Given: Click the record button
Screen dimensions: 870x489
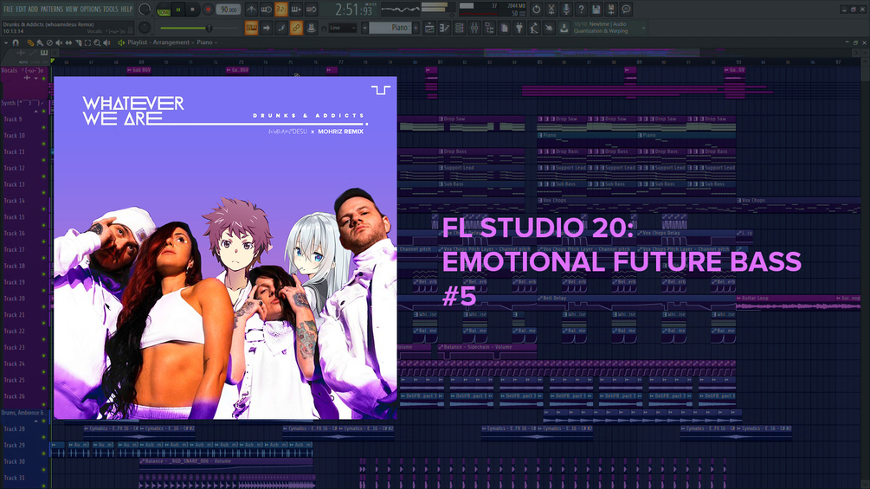Looking at the screenshot, I should [x=208, y=10].
